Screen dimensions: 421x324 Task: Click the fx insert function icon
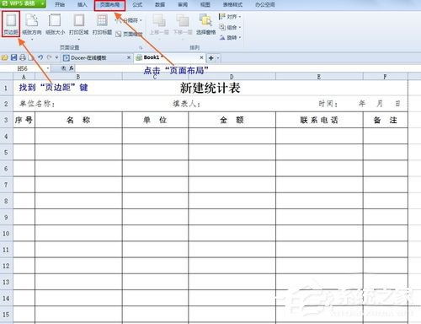(72, 68)
